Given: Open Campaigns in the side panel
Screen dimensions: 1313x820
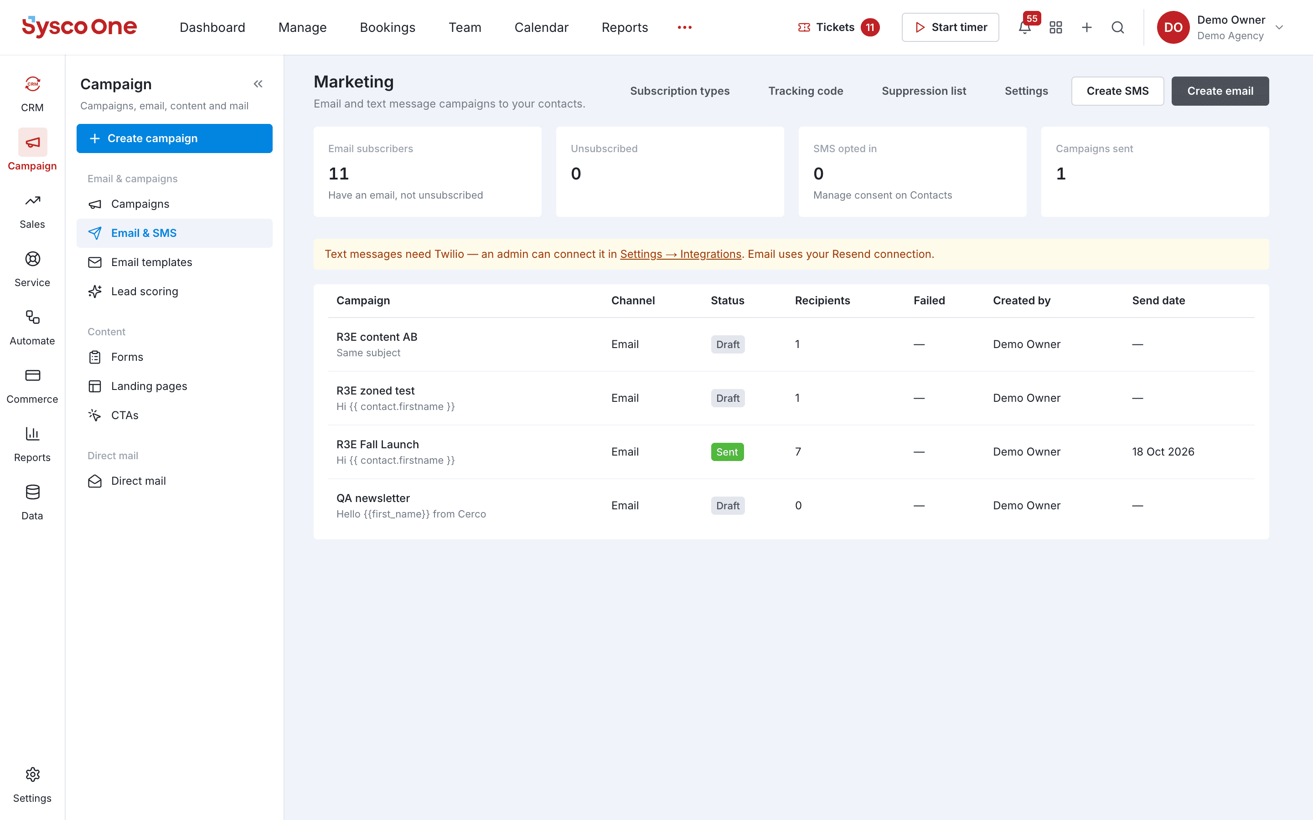Looking at the screenshot, I should tap(174, 204).
